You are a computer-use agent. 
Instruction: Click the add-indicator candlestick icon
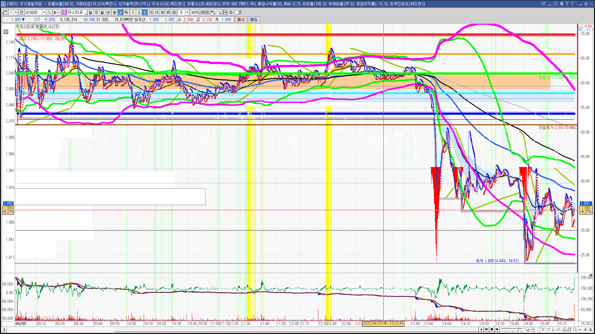[213, 12]
